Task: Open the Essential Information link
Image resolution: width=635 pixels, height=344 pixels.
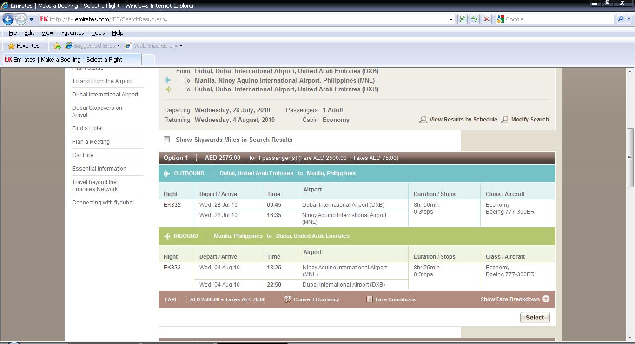Action: click(x=99, y=169)
